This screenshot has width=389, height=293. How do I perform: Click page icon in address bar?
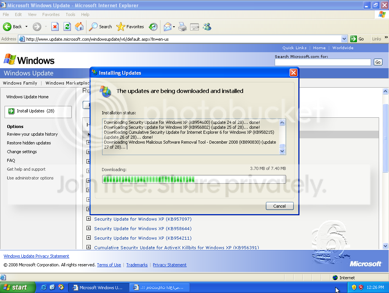[x=22, y=39]
